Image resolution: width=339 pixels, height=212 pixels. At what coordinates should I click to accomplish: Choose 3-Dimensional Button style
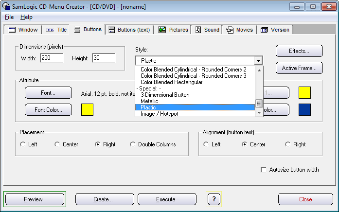(195, 95)
